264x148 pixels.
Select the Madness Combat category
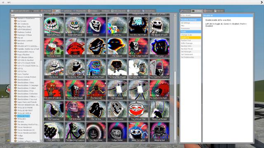coord(24,32)
